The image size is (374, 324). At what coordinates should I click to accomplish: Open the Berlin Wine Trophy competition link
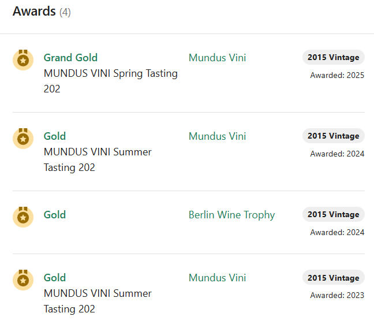(x=231, y=215)
